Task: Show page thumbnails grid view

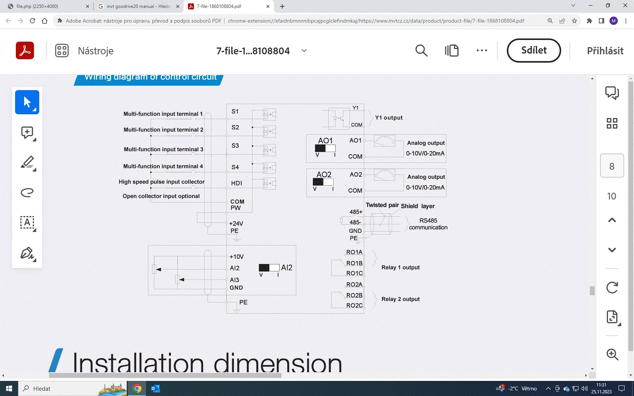Action: pos(612,123)
